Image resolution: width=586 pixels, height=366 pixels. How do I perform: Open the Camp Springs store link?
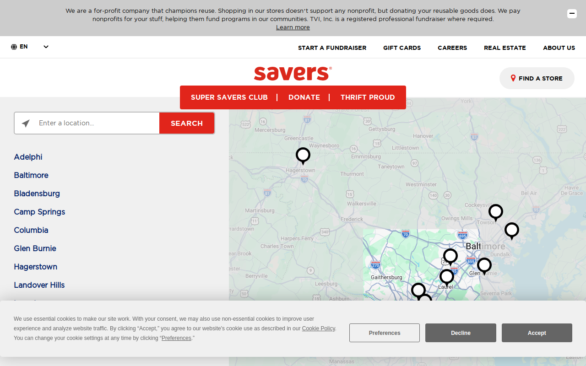pyautogui.click(x=40, y=212)
